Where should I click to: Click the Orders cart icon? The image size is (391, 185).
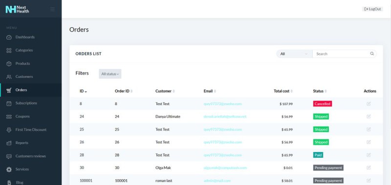9,90
